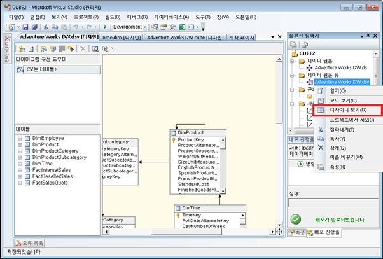
Task: Expand the FactSalesQuota table node
Action: coord(20,183)
